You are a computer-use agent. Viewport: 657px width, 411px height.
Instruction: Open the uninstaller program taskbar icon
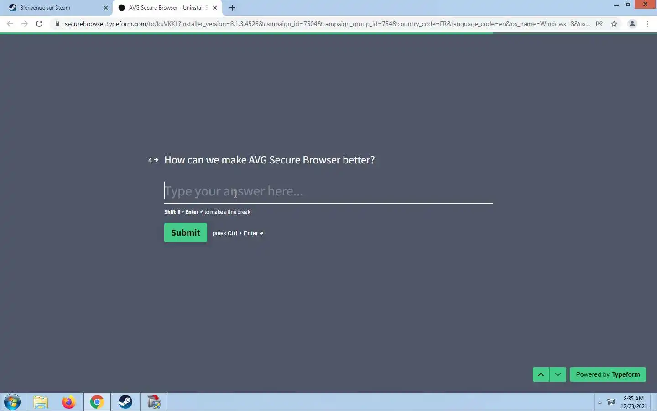[154, 402]
